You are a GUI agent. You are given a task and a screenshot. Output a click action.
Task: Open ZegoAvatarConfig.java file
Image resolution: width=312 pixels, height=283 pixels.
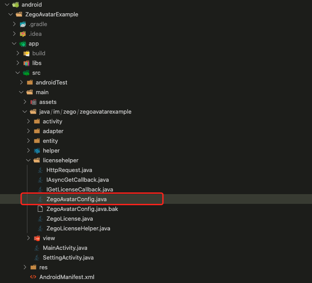(76, 199)
